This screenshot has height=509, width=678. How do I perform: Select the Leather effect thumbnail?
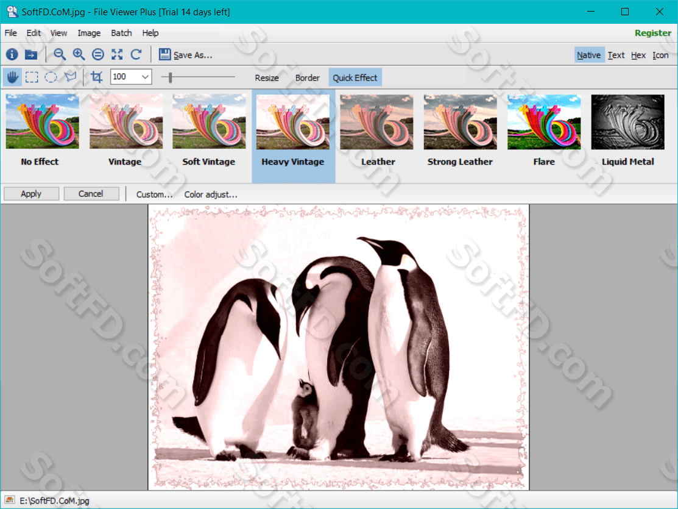coord(376,122)
